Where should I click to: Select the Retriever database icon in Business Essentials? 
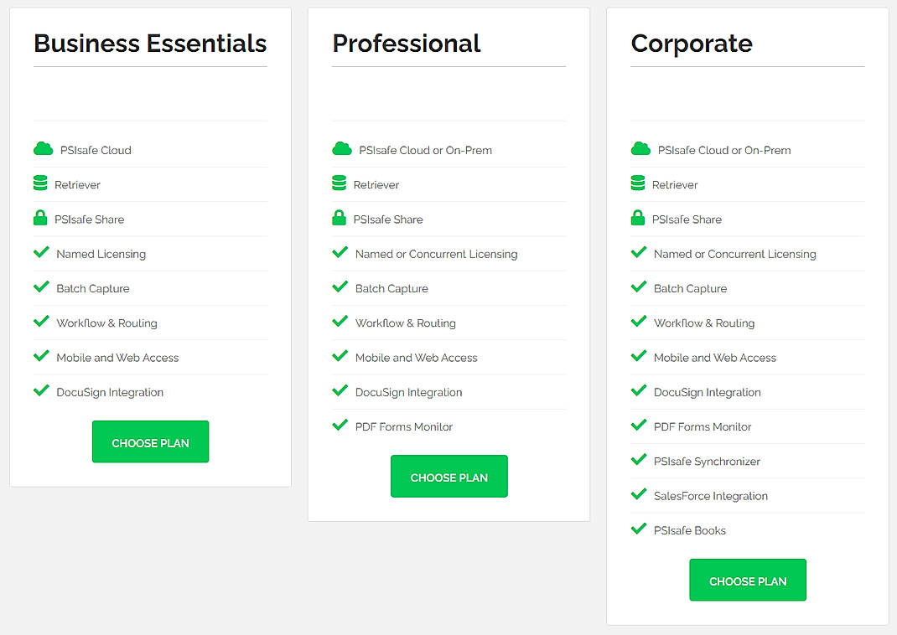point(43,183)
